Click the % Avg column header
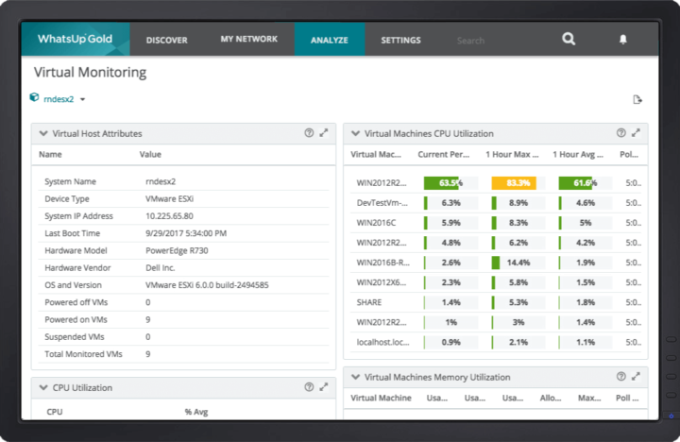Viewport: 680px width, 442px height. pyautogui.click(x=196, y=412)
